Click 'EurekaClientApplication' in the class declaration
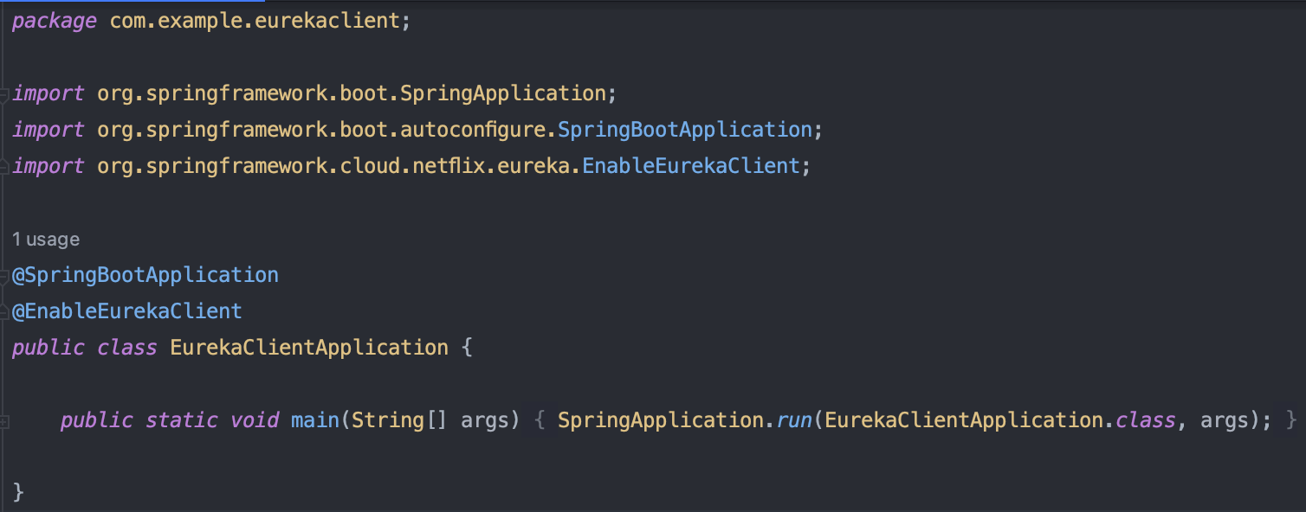The width and height of the screenshot is (1306, 512). (x=309, y=348)
